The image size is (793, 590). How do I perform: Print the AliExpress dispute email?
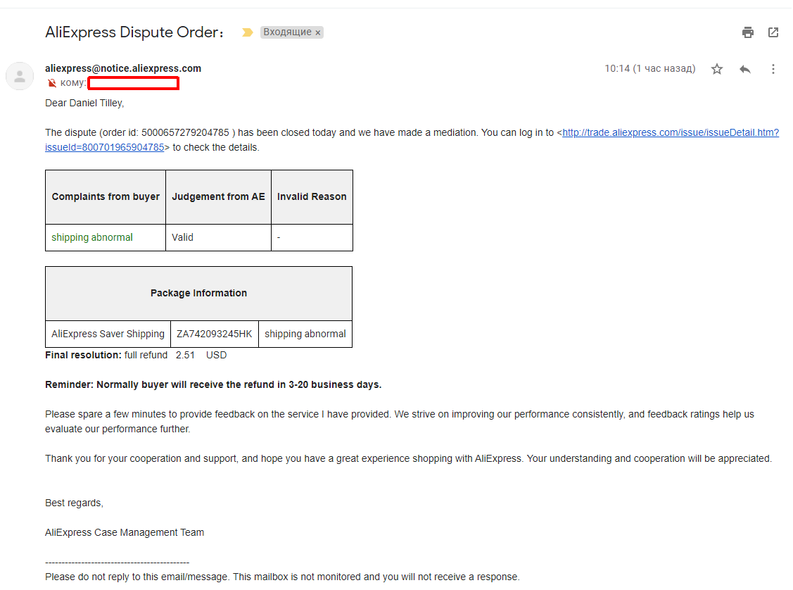coord(747,32)
